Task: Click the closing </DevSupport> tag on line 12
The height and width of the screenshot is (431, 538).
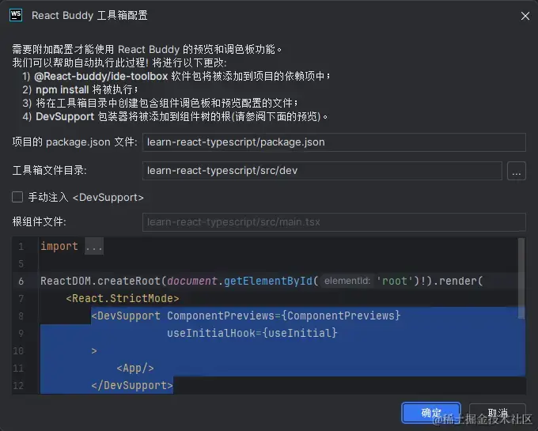Action: coord(132,385)
